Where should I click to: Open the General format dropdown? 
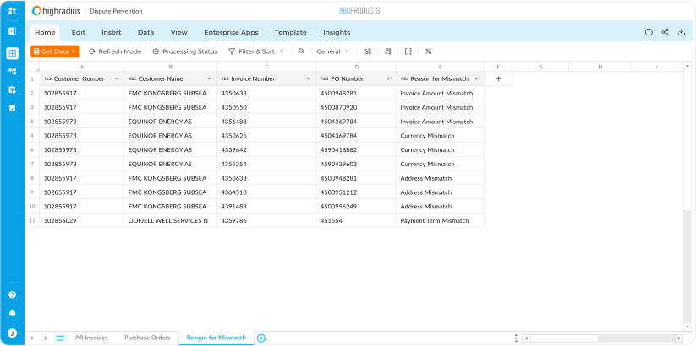(332, 51)
